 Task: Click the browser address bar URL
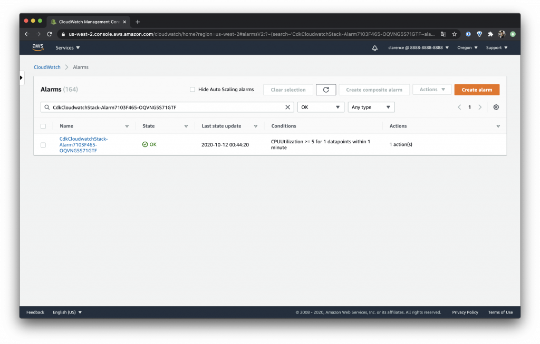252,34
